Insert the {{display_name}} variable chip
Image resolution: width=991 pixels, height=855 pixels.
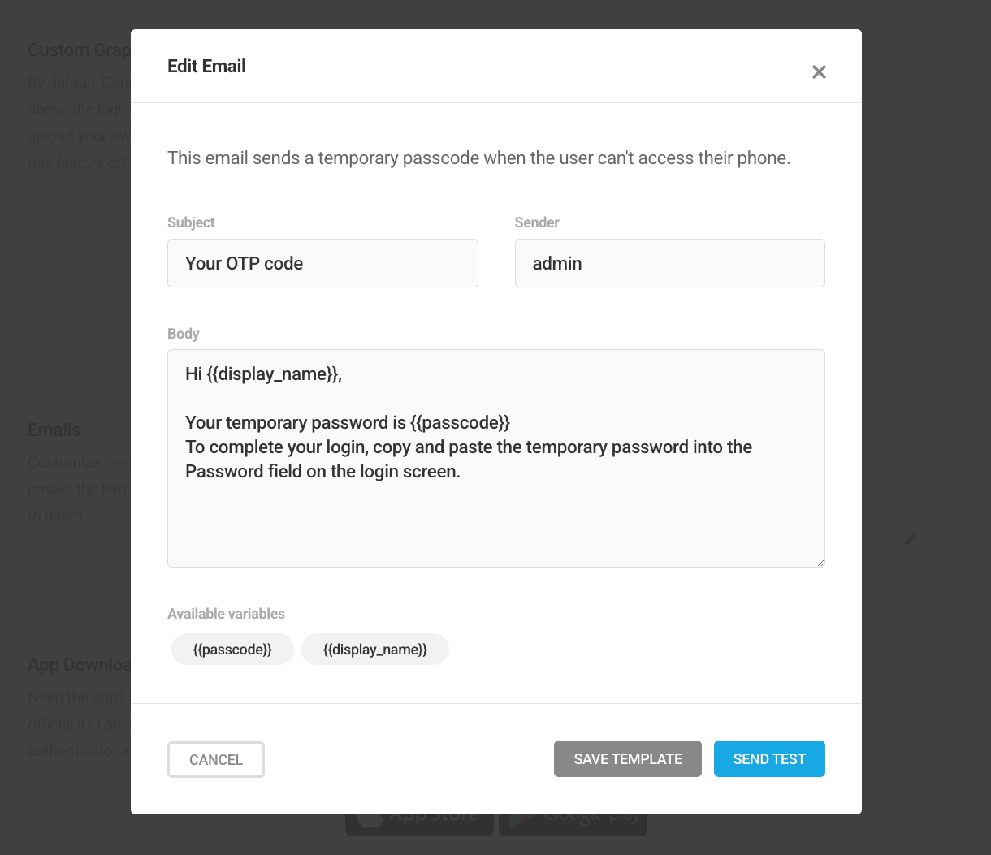[374, 649]
